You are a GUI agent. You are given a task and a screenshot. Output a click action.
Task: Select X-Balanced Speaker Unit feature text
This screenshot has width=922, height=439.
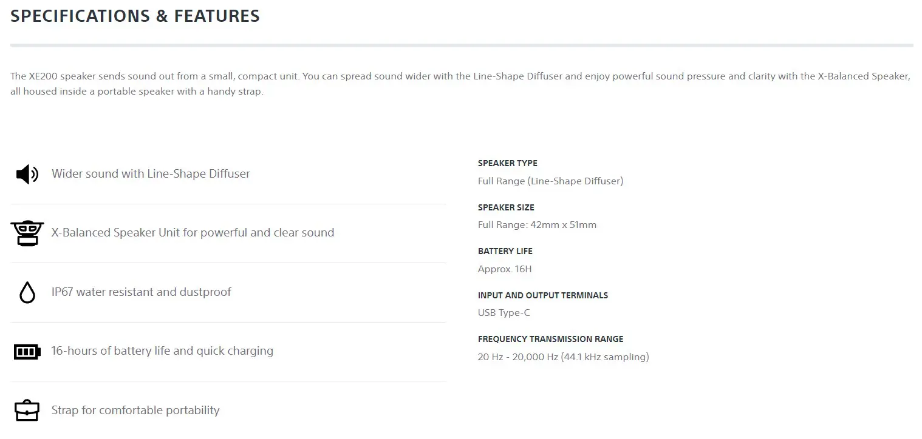(193, 233)
